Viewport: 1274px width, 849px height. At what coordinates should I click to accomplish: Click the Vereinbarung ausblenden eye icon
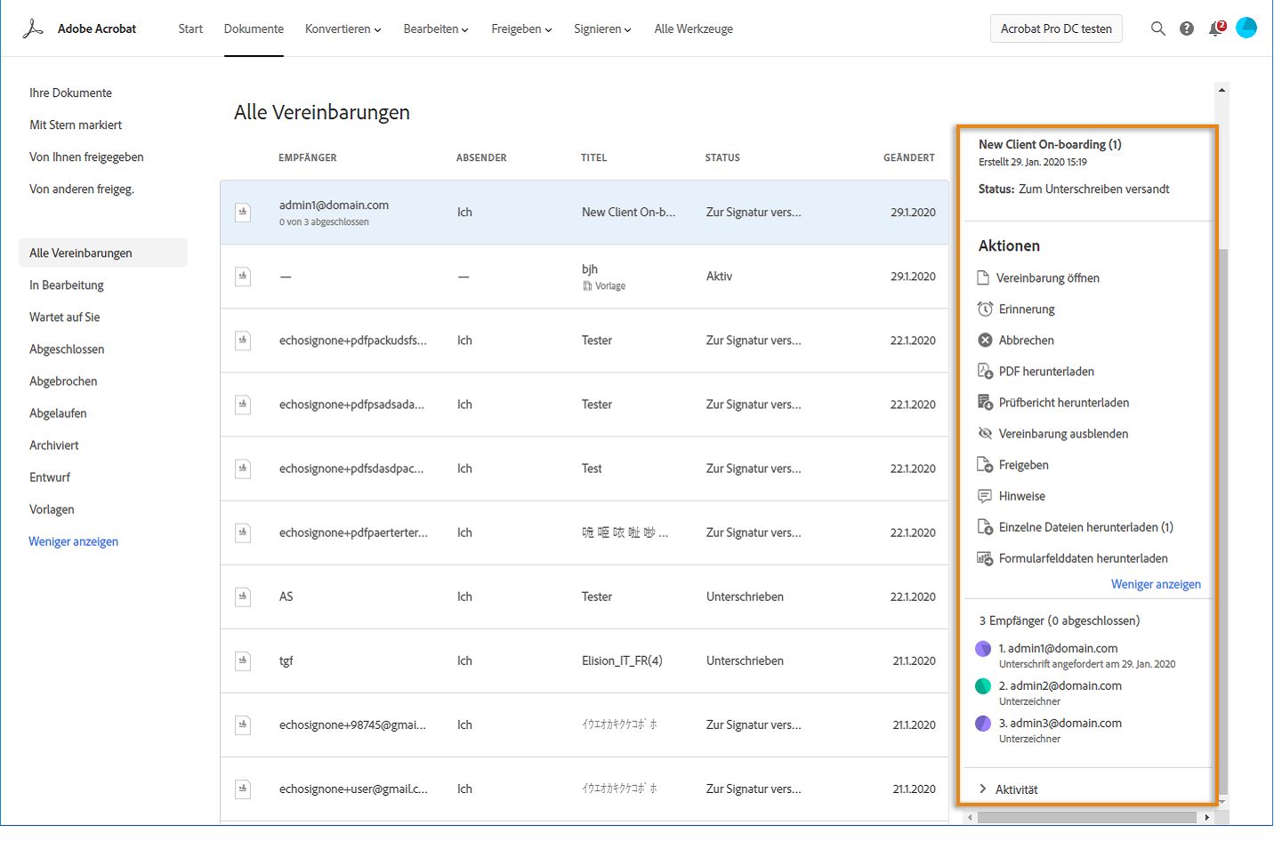click(985, 434)
